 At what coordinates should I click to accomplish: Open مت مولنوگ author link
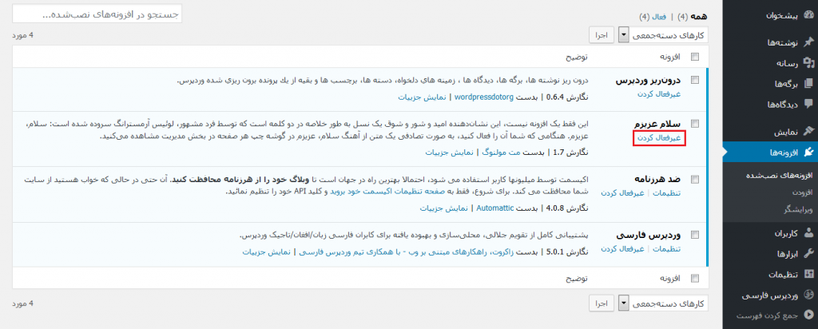tap(499, 153)
